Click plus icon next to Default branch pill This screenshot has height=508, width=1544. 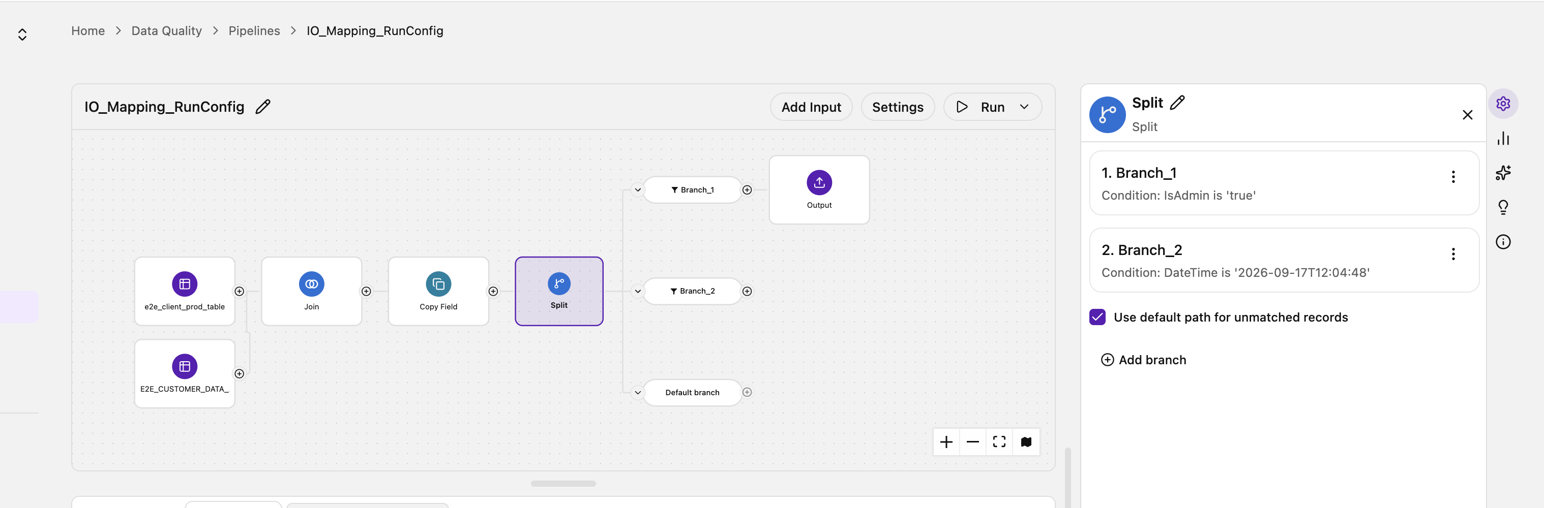click(x=747, y=392)
